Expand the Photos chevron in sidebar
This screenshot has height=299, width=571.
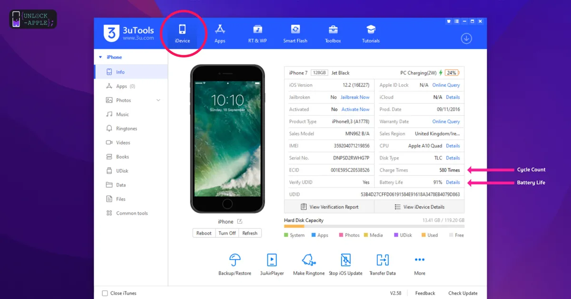[x=158, y=100]
